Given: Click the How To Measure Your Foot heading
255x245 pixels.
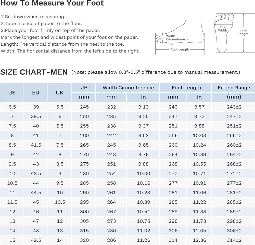Looking at the screenshot, I should [52, 4].
